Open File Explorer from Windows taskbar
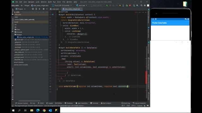The image size is (202, 113). (32, 110)
